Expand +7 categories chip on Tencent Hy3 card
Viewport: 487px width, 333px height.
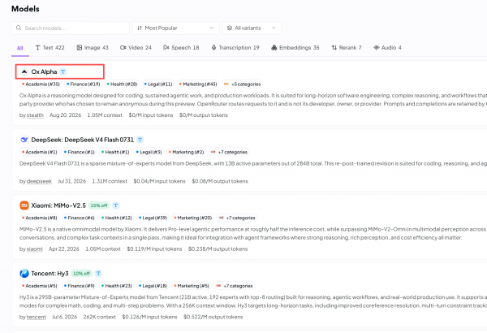tap(235, 286)
